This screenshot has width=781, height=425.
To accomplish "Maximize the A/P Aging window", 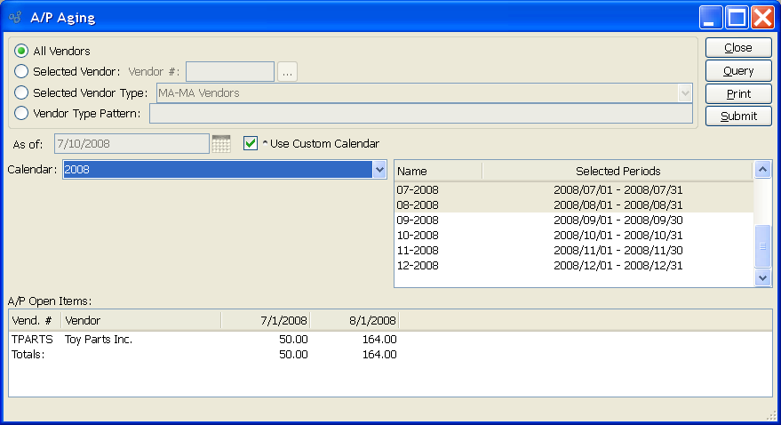I will [x=737, y=17].
